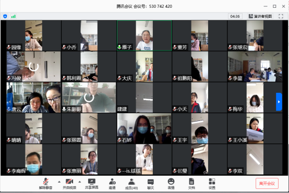Open the 聊天 chat icon
Screen dimensions: 289x193
click(151, 184)
